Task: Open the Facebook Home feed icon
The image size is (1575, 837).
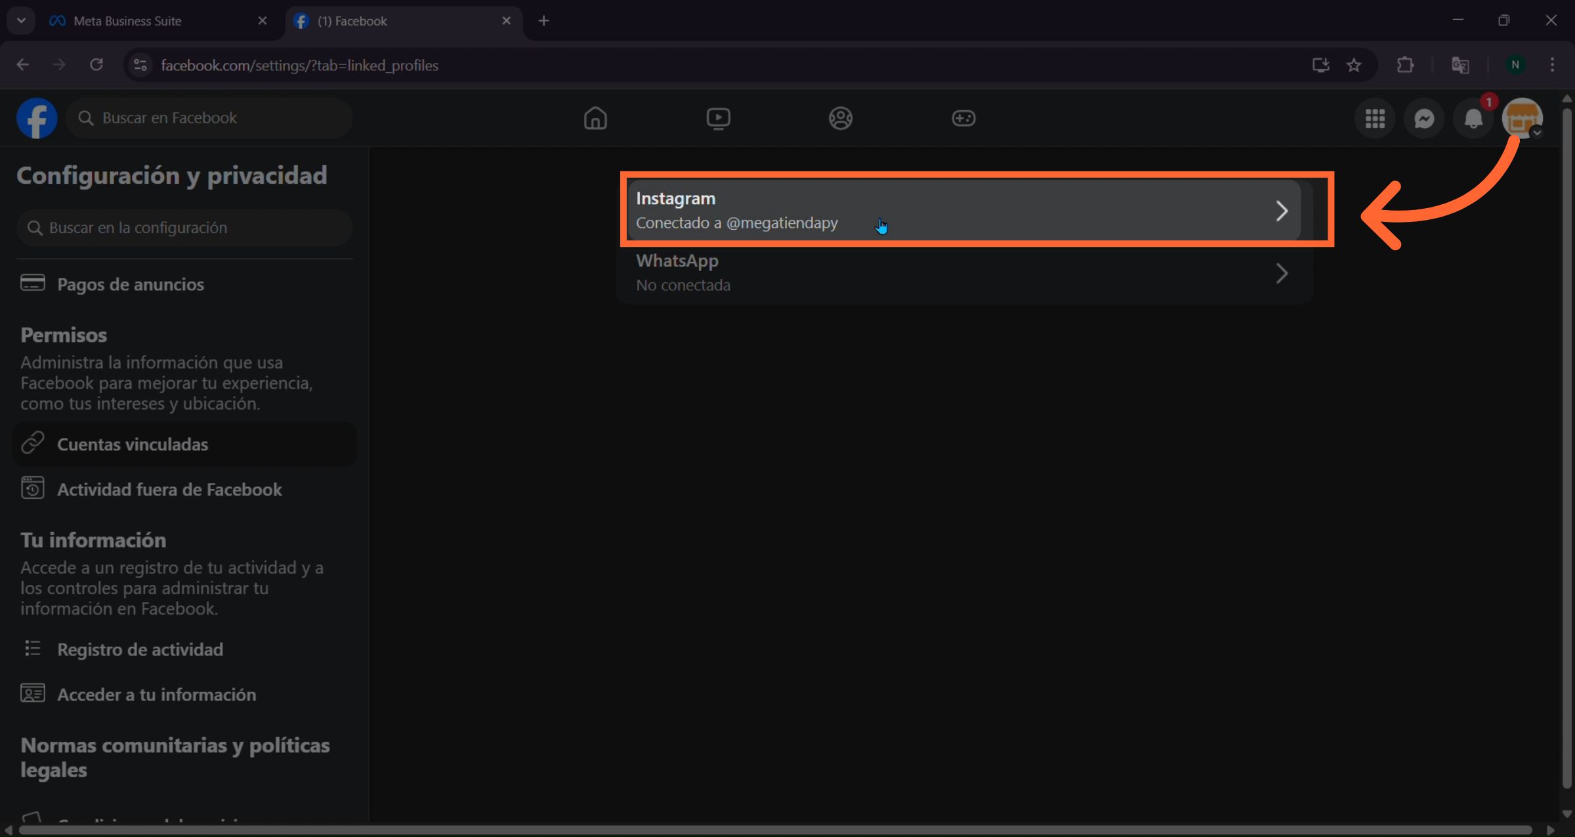Action: pos(595,118)
